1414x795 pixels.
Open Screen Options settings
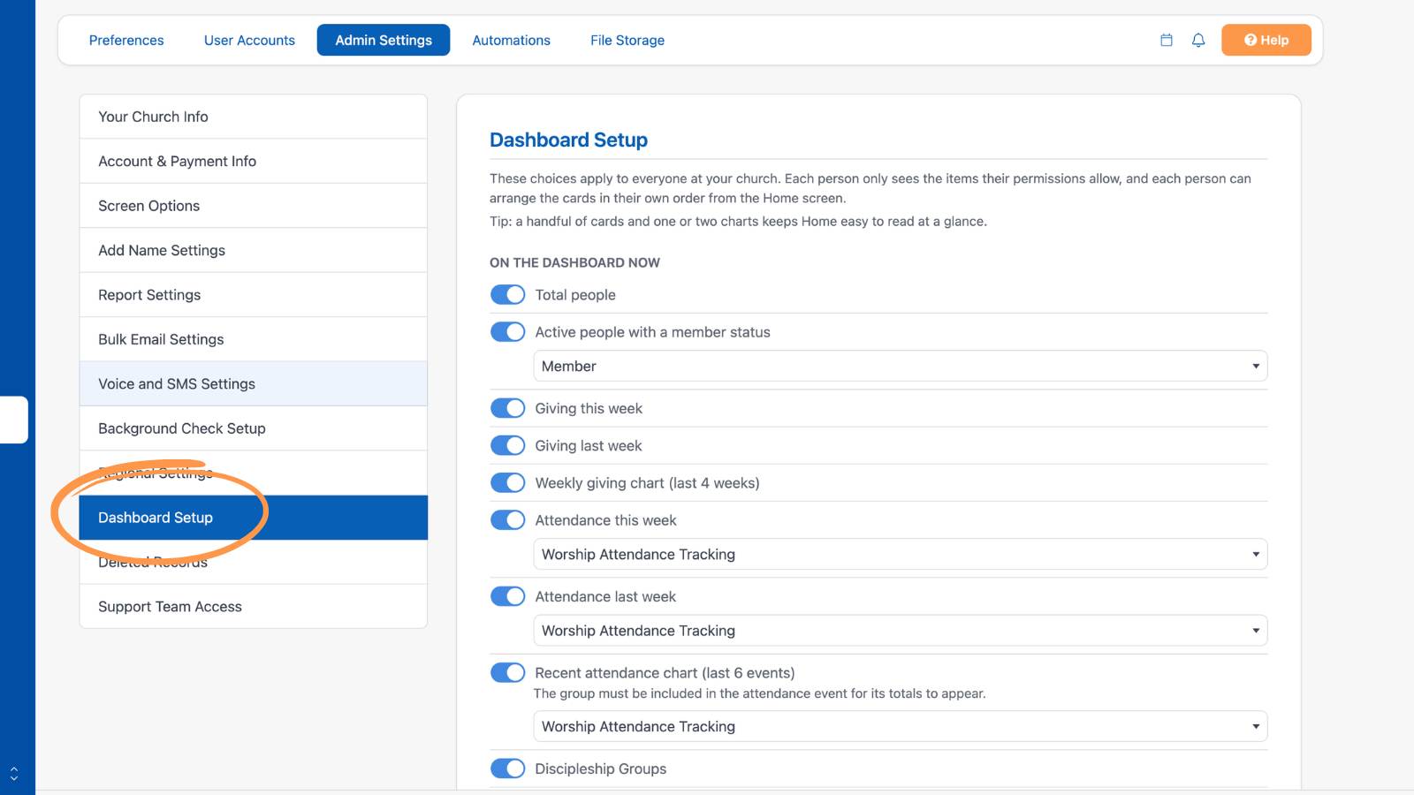(x=254, y=206)
